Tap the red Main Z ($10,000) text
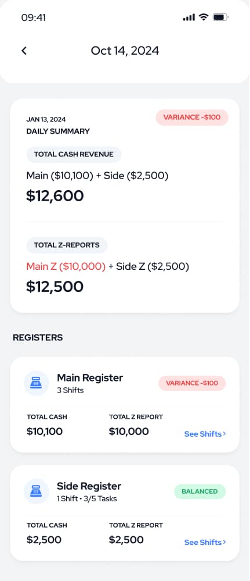 pyautogui.click(x=66, y=266)
